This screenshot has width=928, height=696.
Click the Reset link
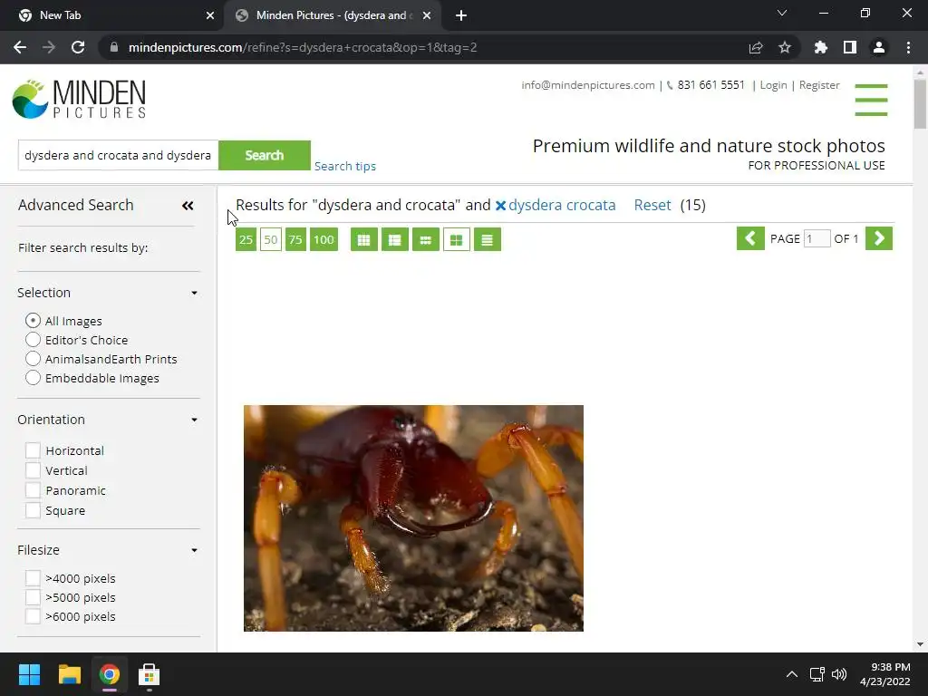[x=652, y=205]
